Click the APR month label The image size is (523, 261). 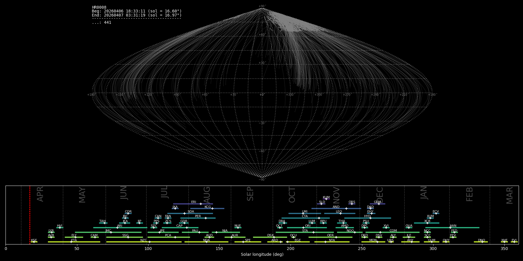coord(40,194)
